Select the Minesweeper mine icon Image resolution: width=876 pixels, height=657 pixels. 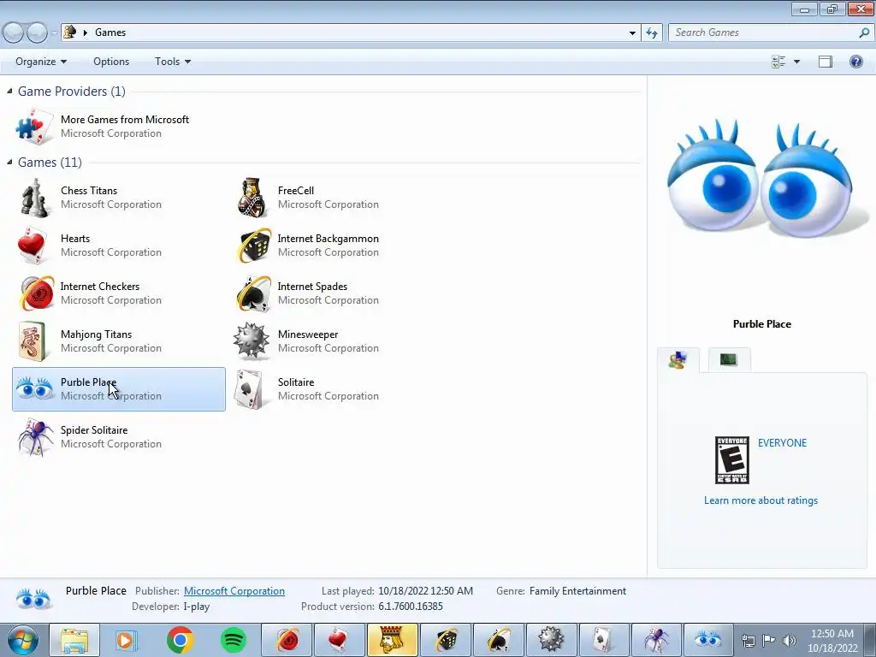tap(251, 340)
